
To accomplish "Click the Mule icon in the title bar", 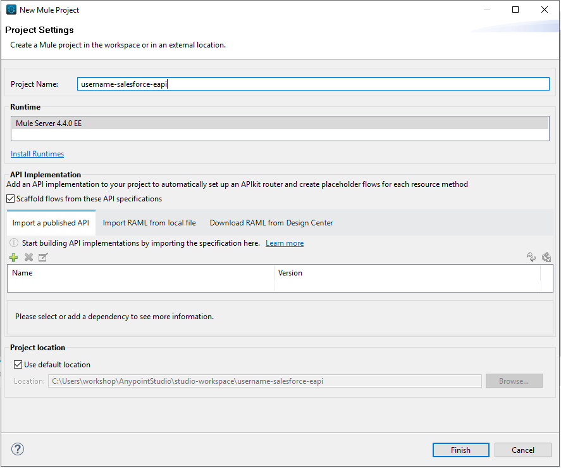I will coord(11,9).
